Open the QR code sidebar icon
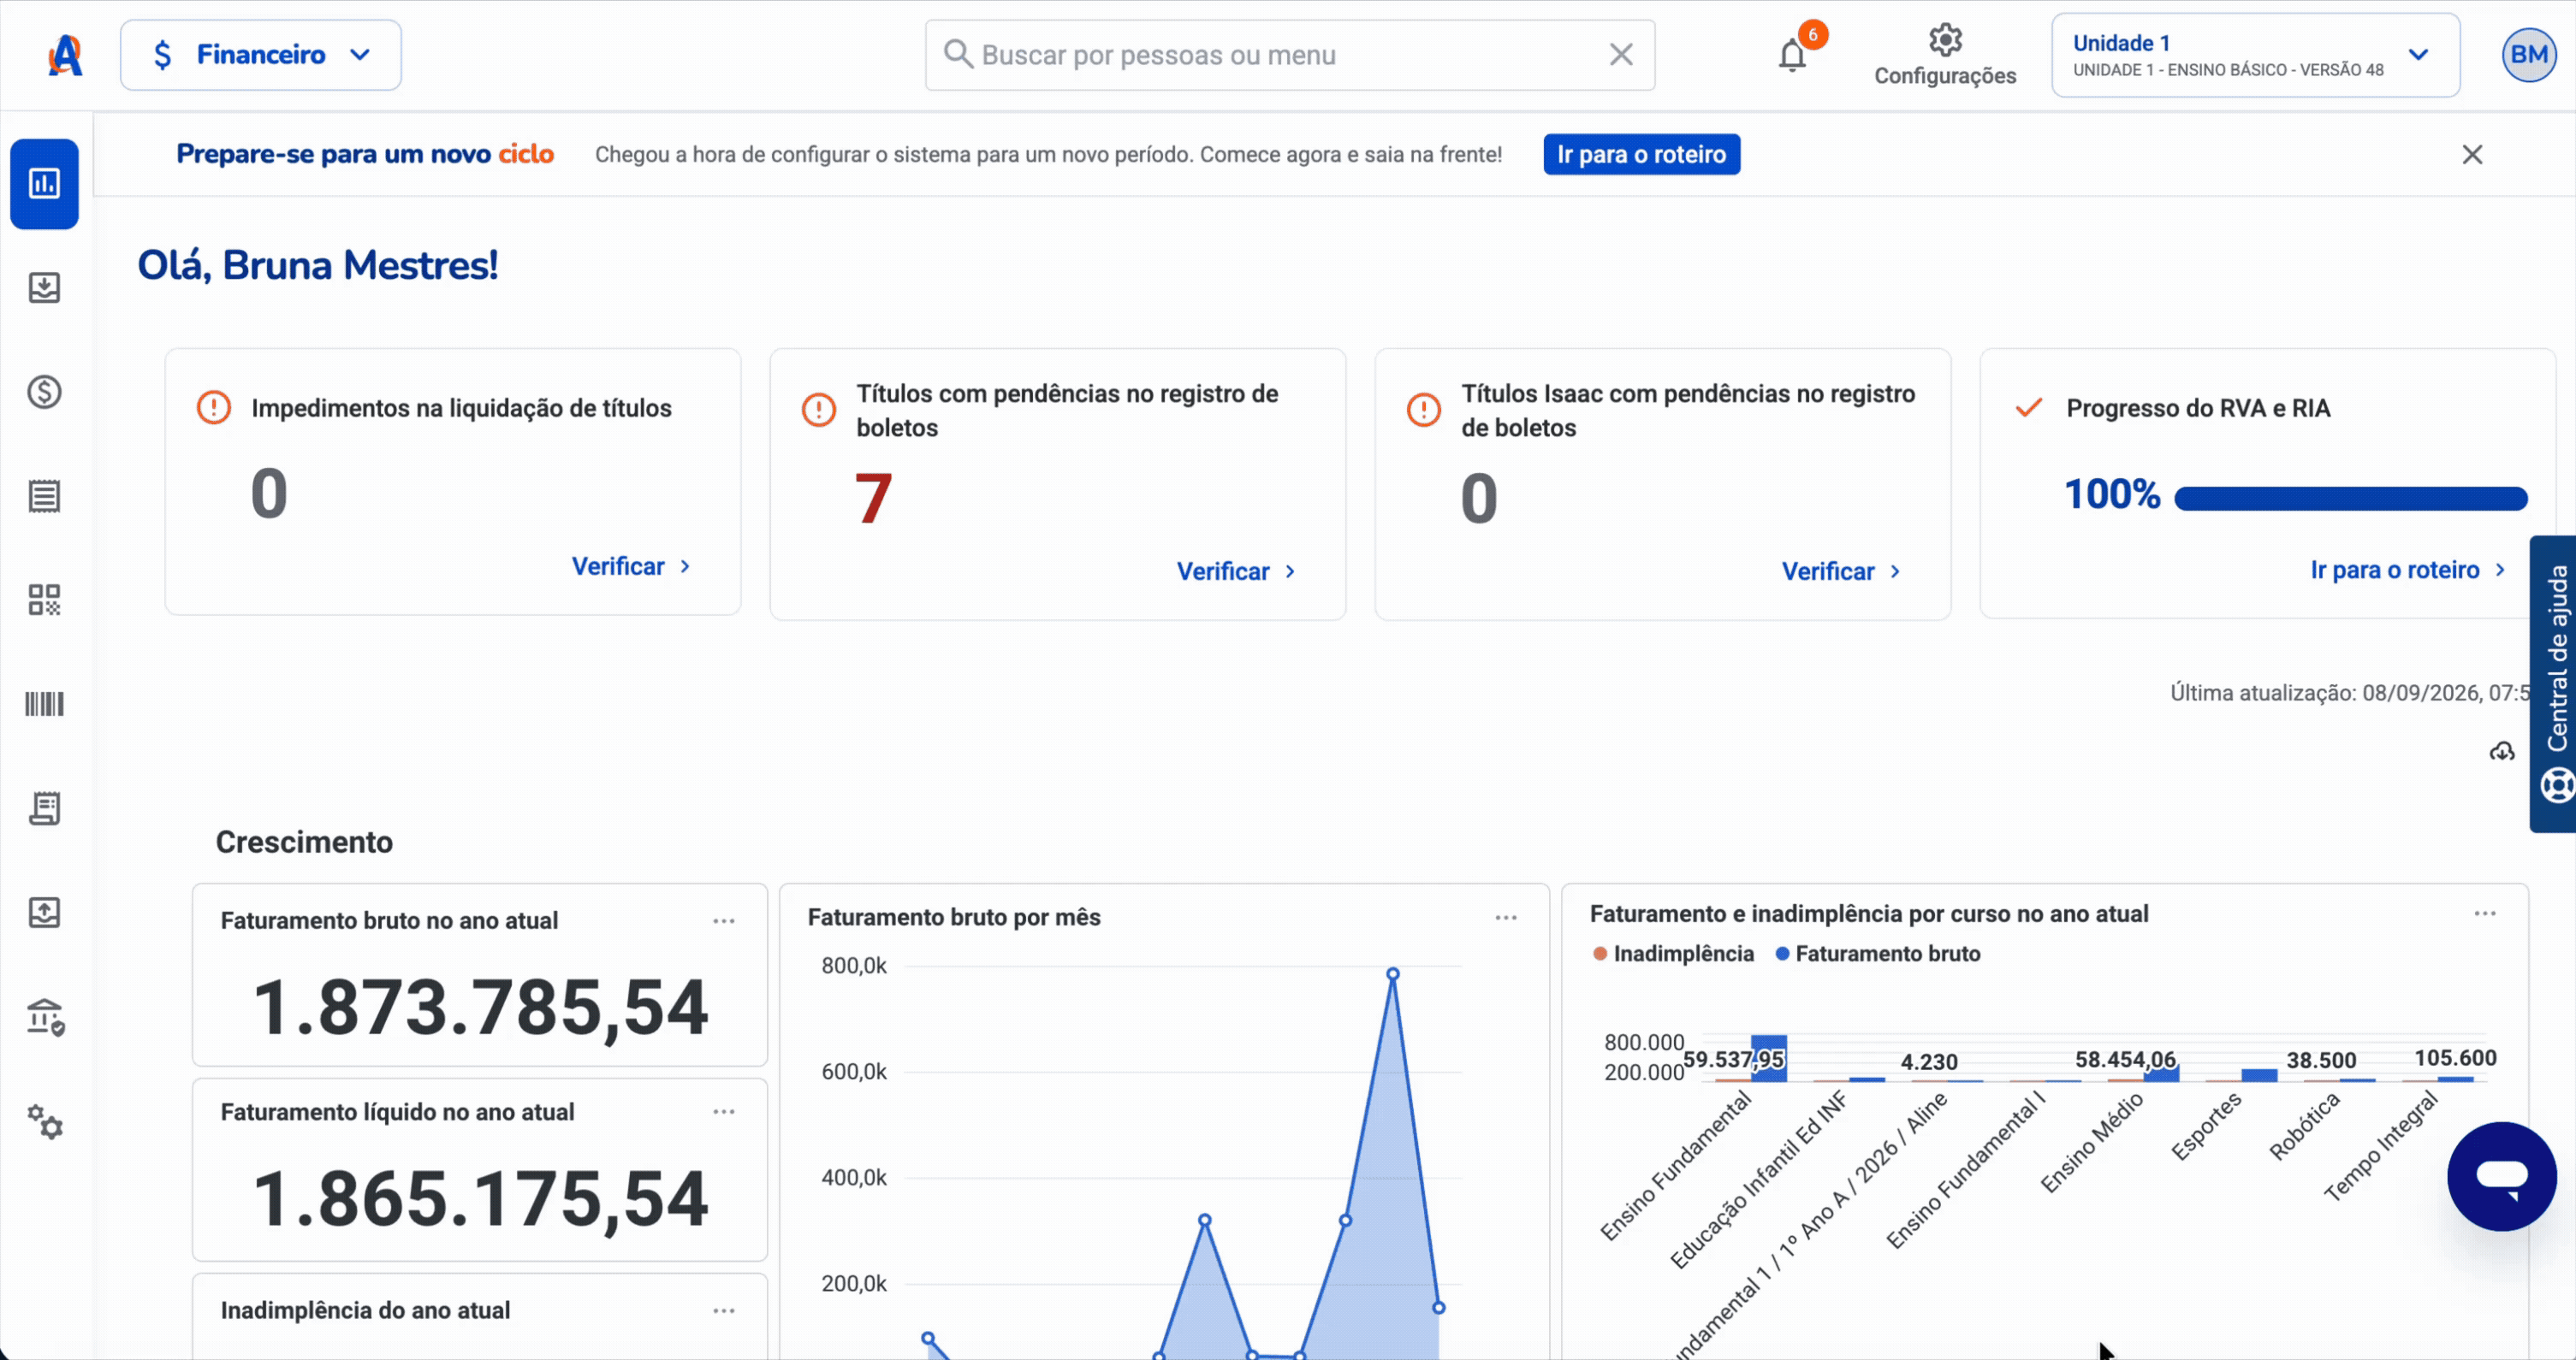The height and width of the screenshot is (1360, 2576). click(44, 600)
